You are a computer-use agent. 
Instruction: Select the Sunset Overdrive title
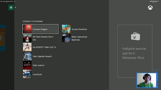pos(79,29)
